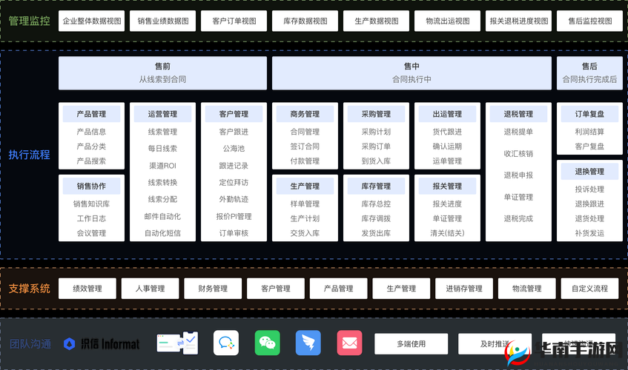Click 报价PI管理 item
Image resolution: width=628 pixels, height=370 pixels.
pyautogui.click(x=234, y=217)
